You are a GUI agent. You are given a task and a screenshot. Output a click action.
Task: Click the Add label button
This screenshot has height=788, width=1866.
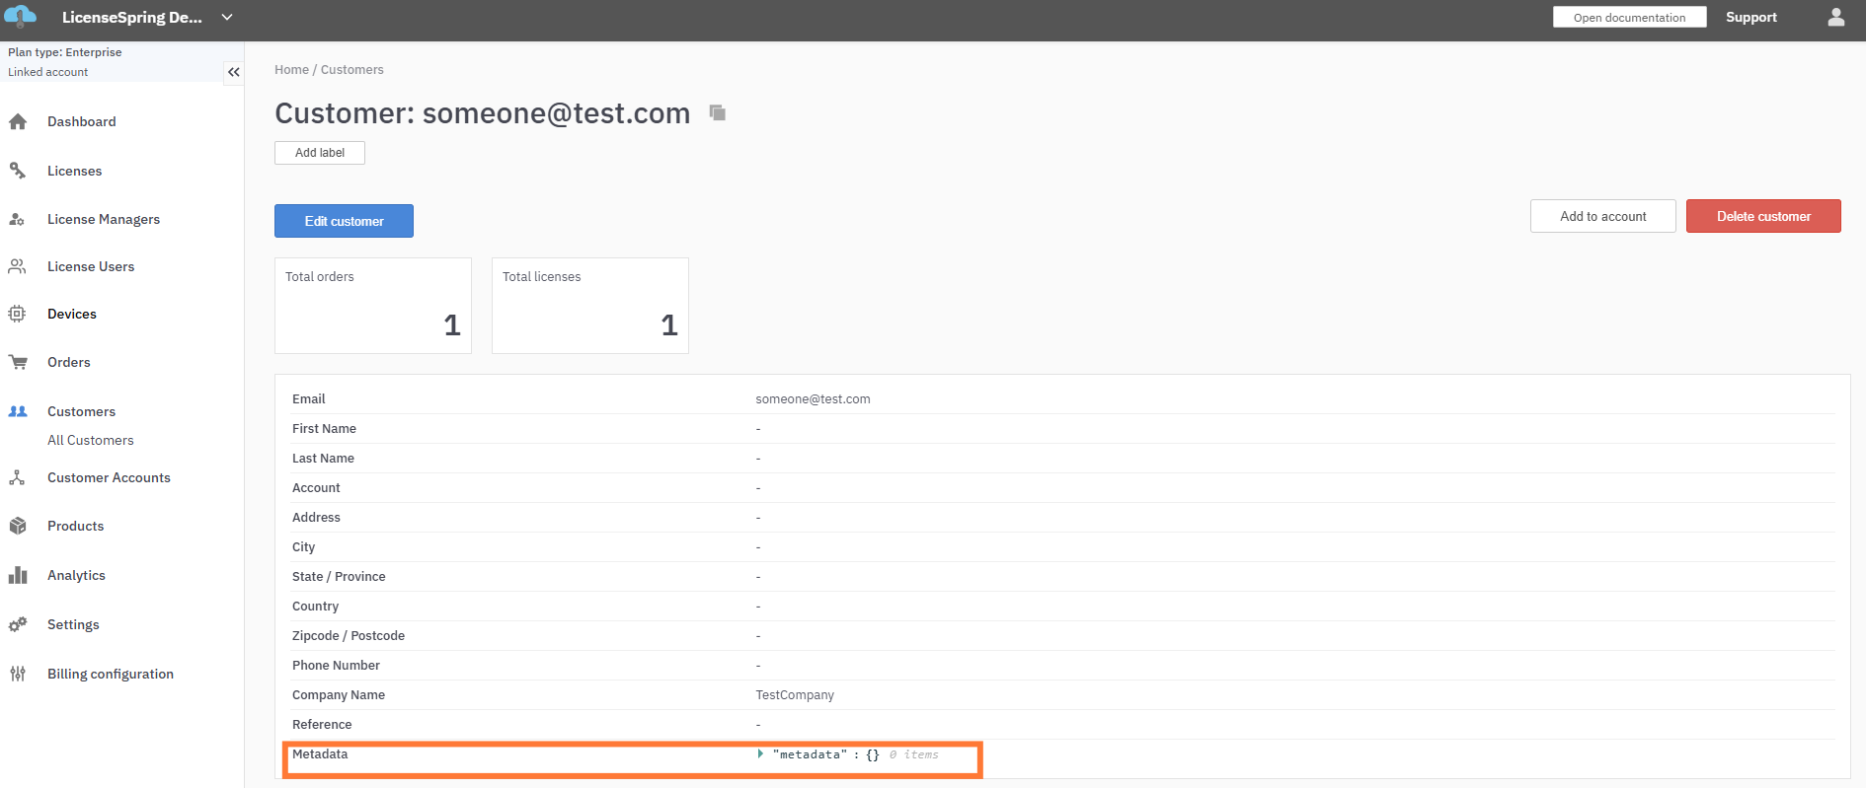click(320, 153)
